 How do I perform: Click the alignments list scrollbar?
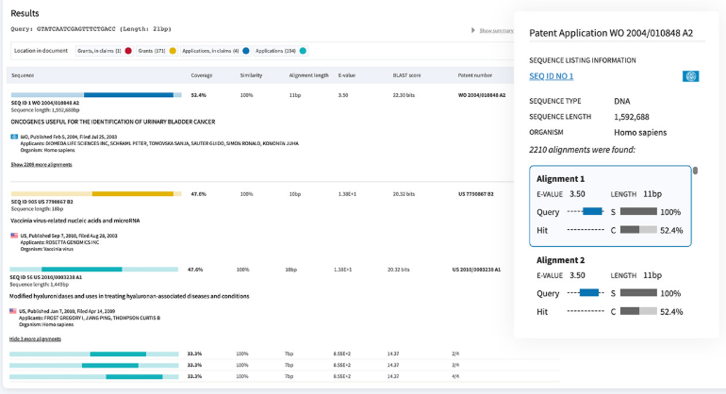pos(696,172)
